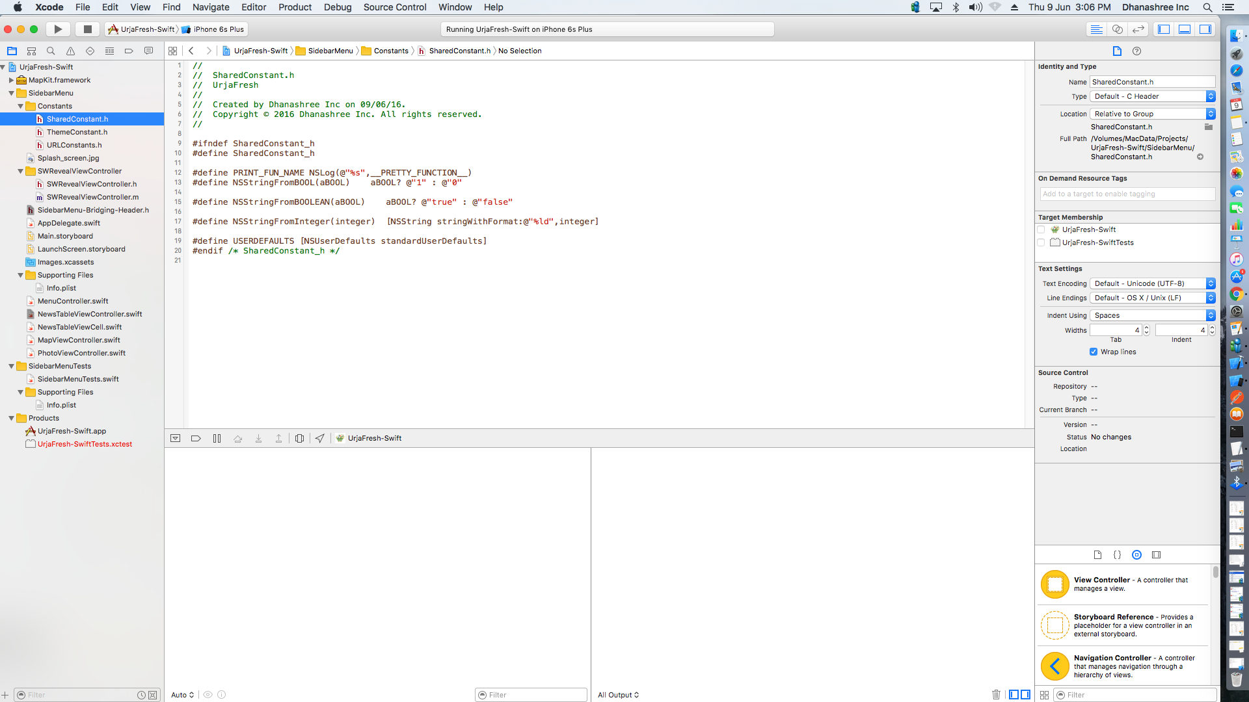Open the Source Control menu
The width and height of the screenshot is (1249, 702).
click(x=394, y=7)
